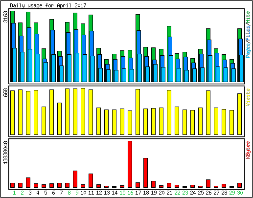Click day label 30 on the x-axis

point(240,193)
